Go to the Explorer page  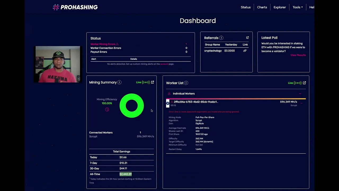280,7
